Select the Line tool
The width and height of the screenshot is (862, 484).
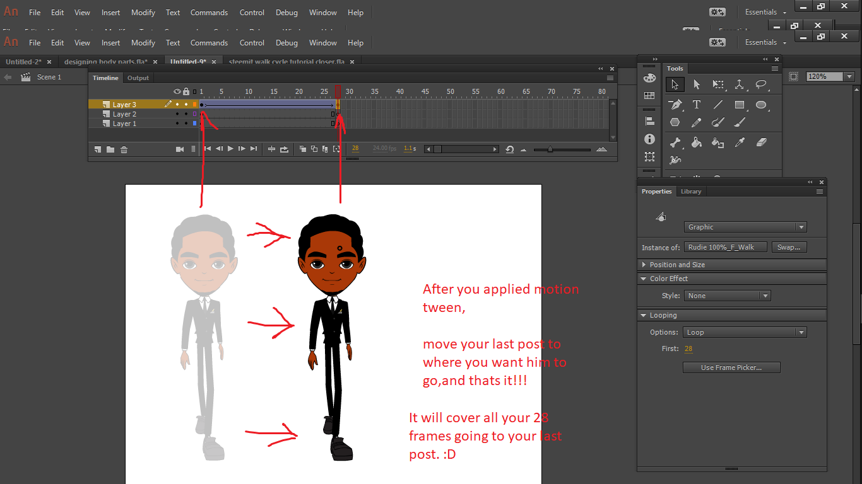(718, 105)
